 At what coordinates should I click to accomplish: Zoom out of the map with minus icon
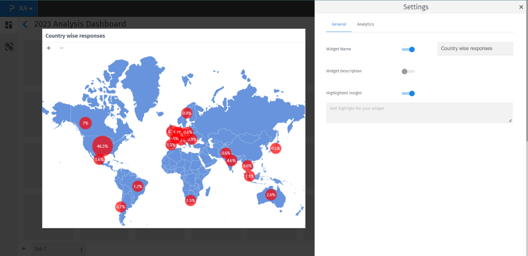[x=62, y=48]
